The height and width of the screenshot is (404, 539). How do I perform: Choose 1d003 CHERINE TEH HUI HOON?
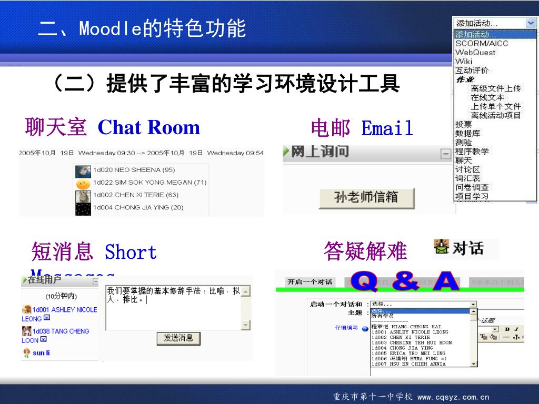tap(412, 343)
